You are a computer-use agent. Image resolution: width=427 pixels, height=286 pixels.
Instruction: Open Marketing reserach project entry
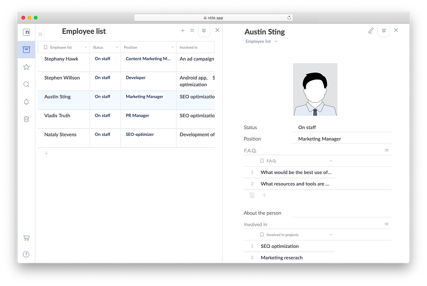tap(282, 258)
